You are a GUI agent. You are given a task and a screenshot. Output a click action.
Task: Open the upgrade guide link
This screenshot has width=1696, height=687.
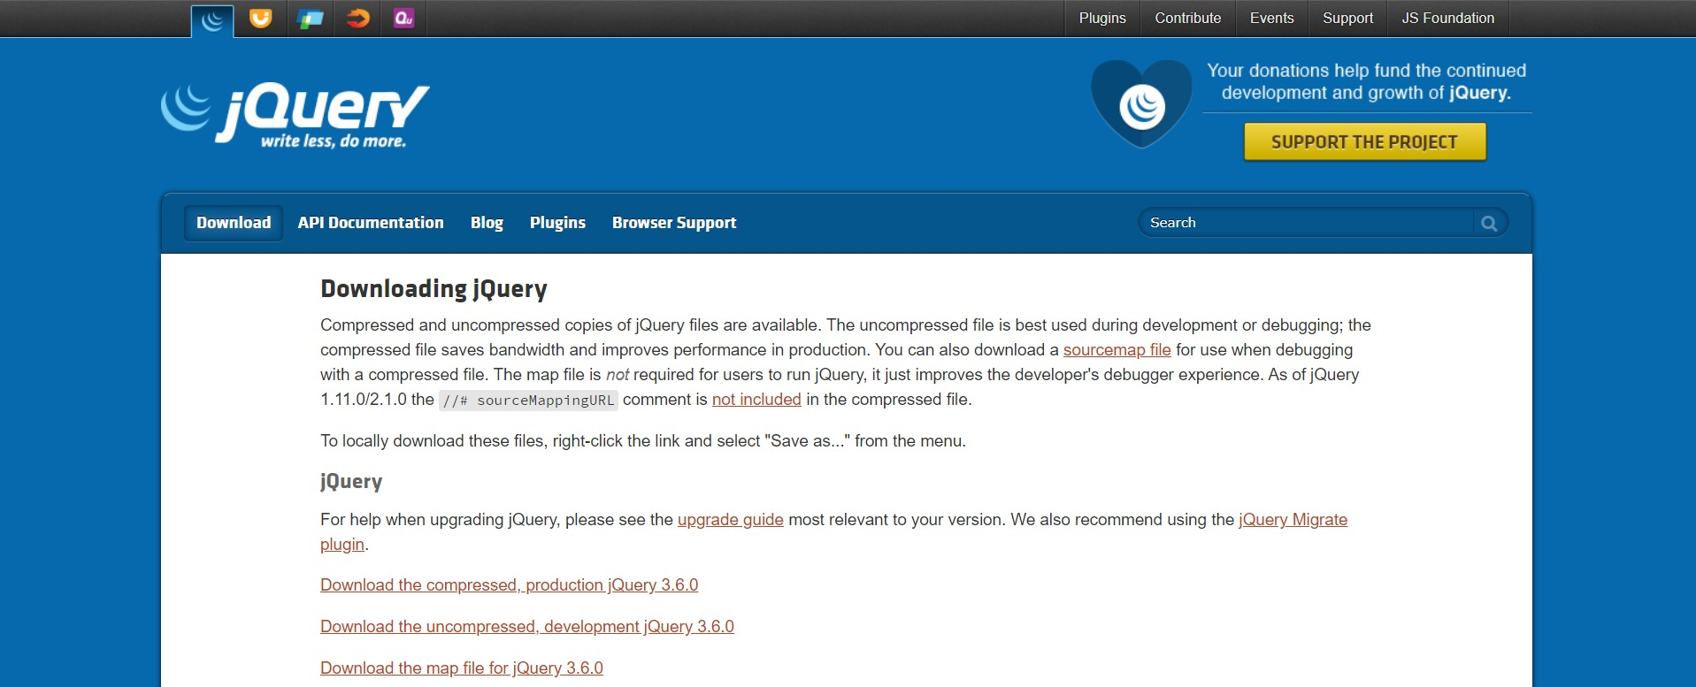(730, 520)
